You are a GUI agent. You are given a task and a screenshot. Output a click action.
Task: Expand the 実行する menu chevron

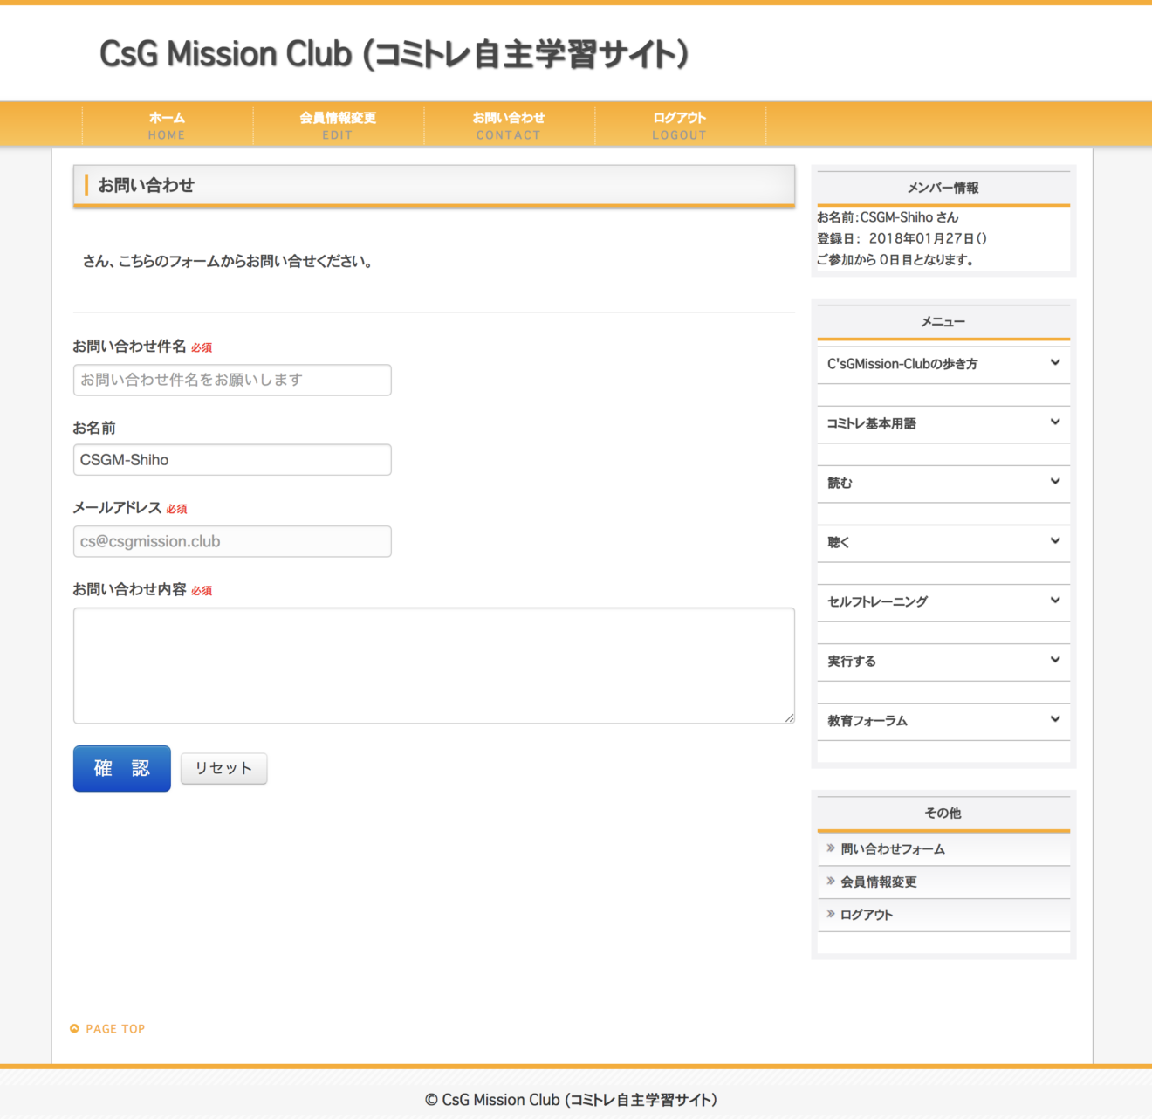click(x=1055, y=659)
